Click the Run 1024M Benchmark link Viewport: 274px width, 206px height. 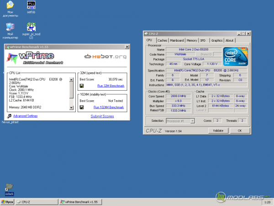pos(109,107)
